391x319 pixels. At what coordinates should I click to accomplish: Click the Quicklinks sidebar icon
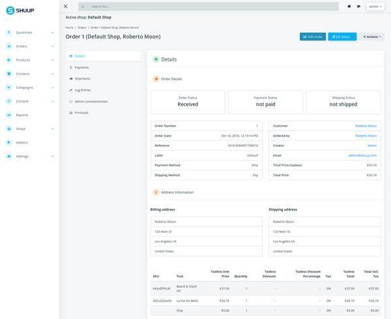point(9,33)
